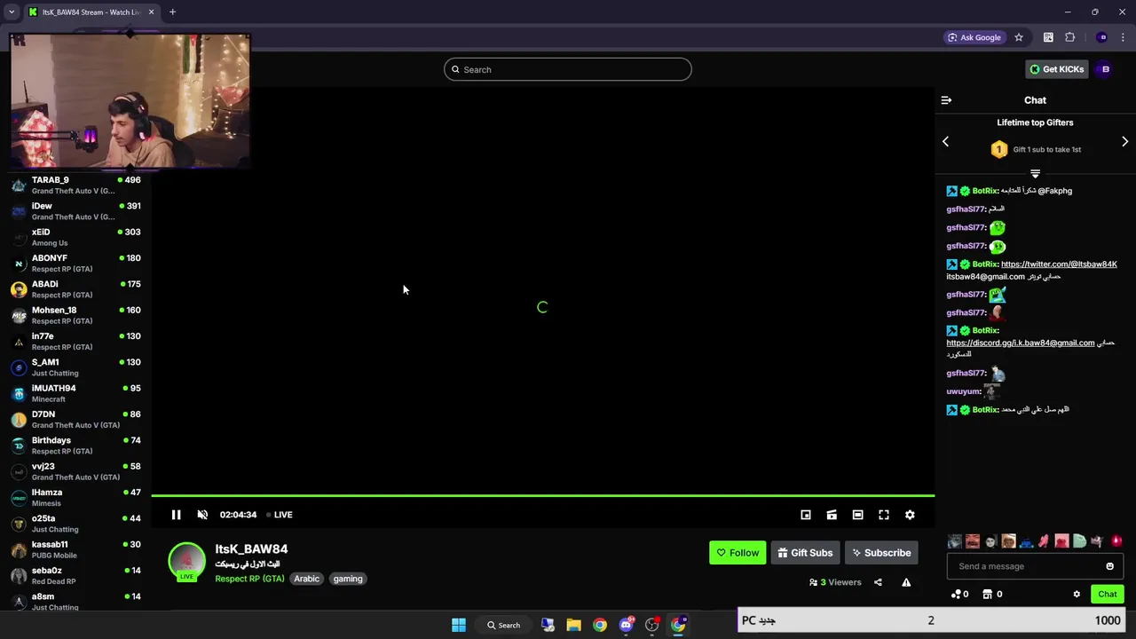Open lHamza Mimesis channel

[x=75, y=498]
